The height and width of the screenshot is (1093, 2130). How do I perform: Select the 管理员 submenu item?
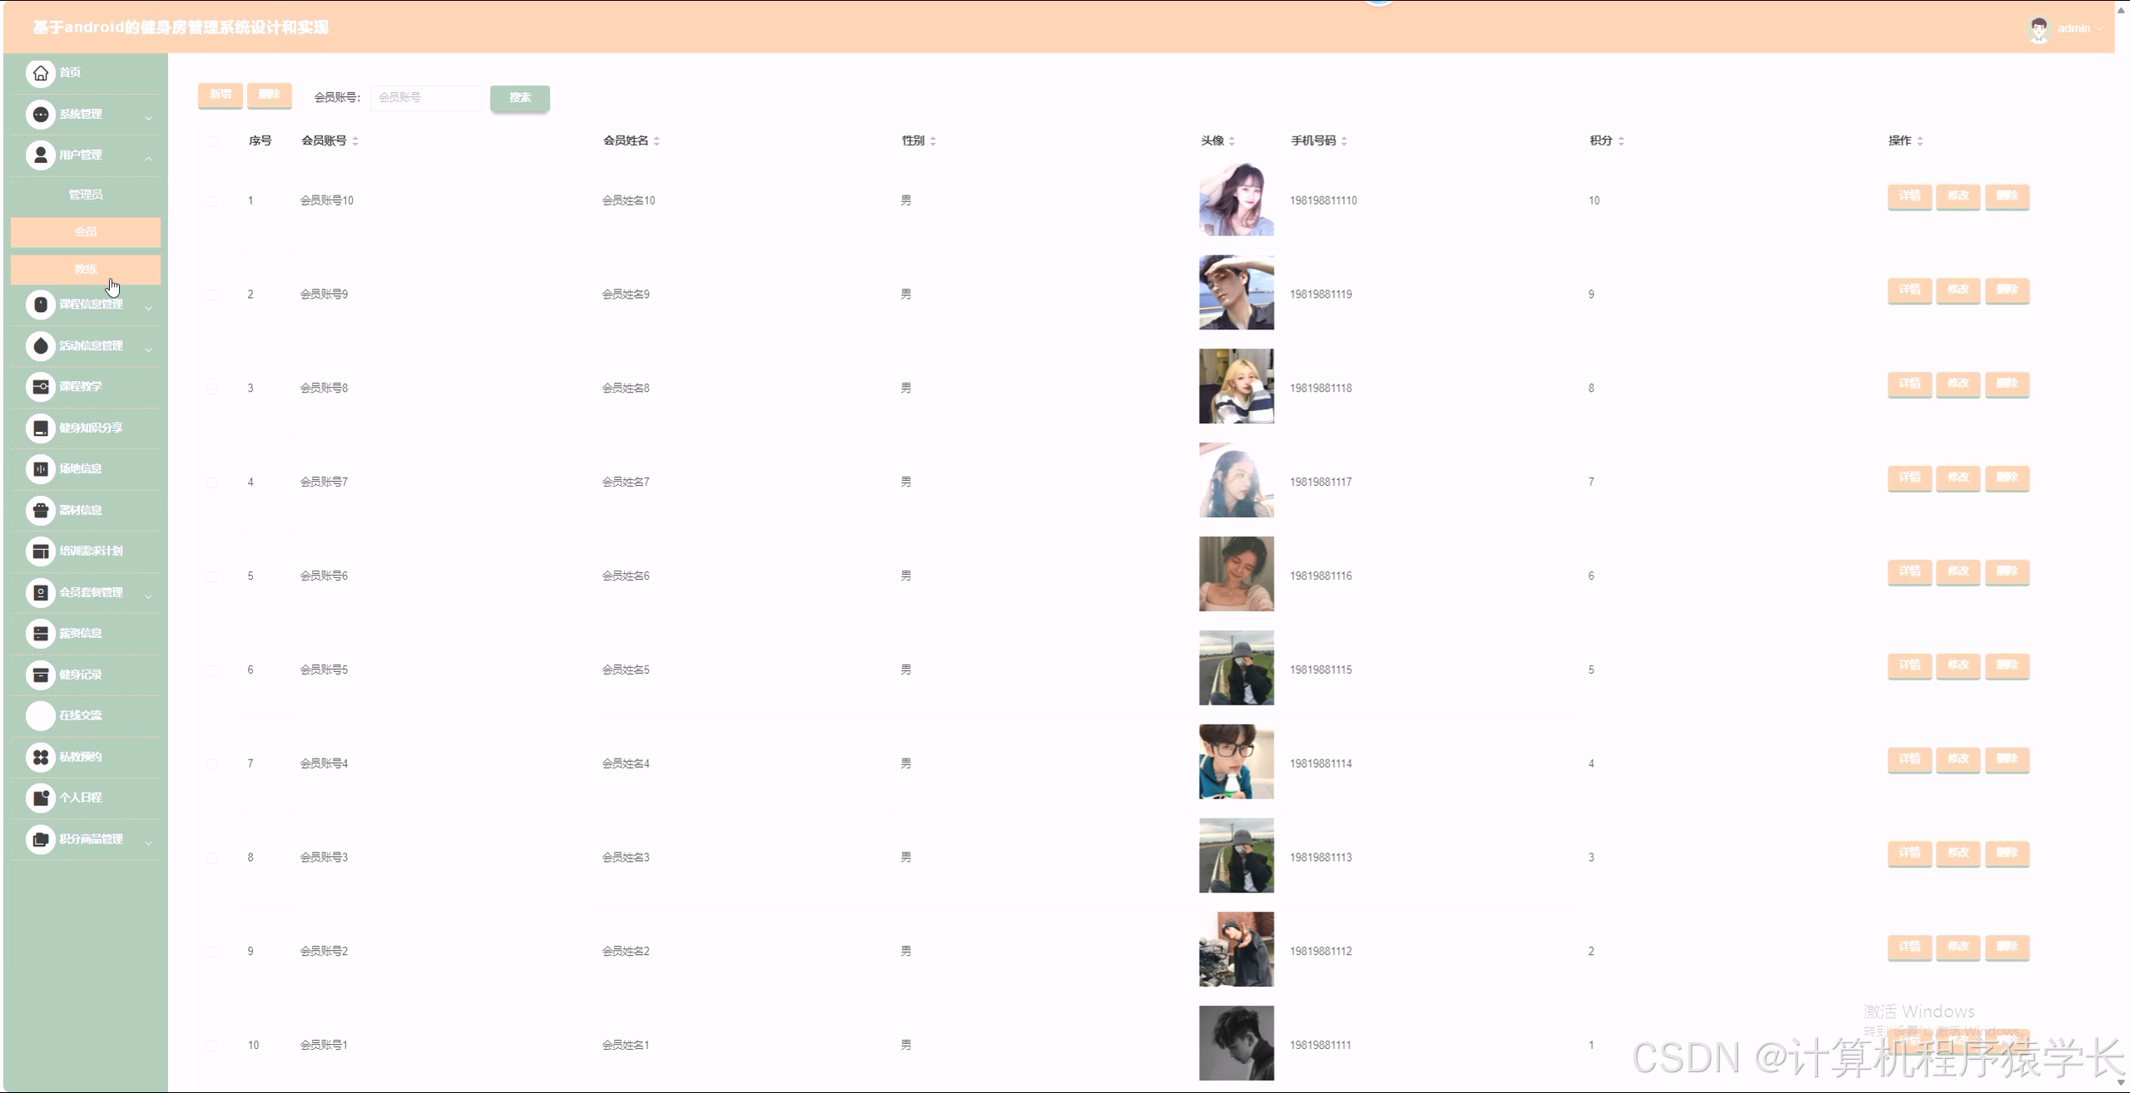[x=86, y=195]
